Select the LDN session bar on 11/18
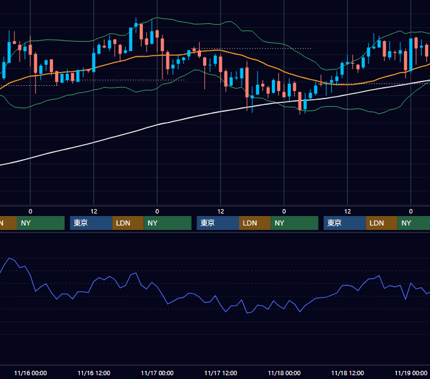 click(x=382, y=223)
